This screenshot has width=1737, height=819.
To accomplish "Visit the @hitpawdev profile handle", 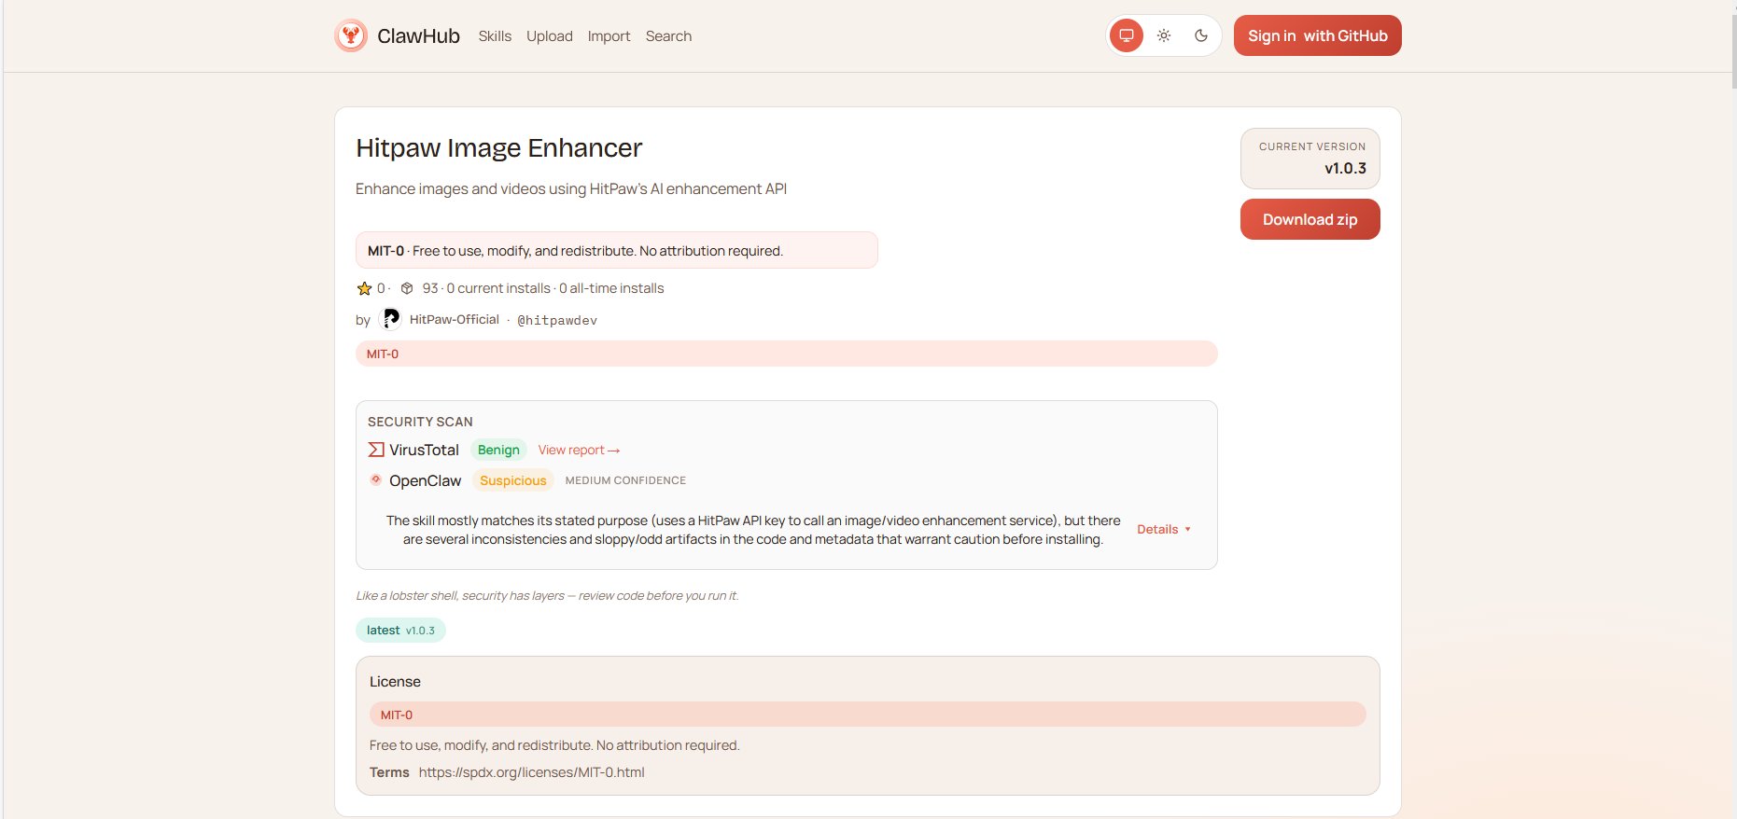I will coord(557,320).
